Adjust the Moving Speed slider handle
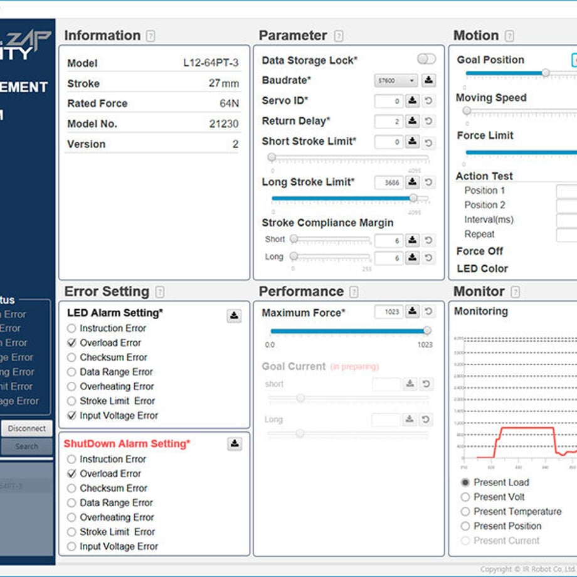Viewport: 577px width, 577px height. click(467, 110)
